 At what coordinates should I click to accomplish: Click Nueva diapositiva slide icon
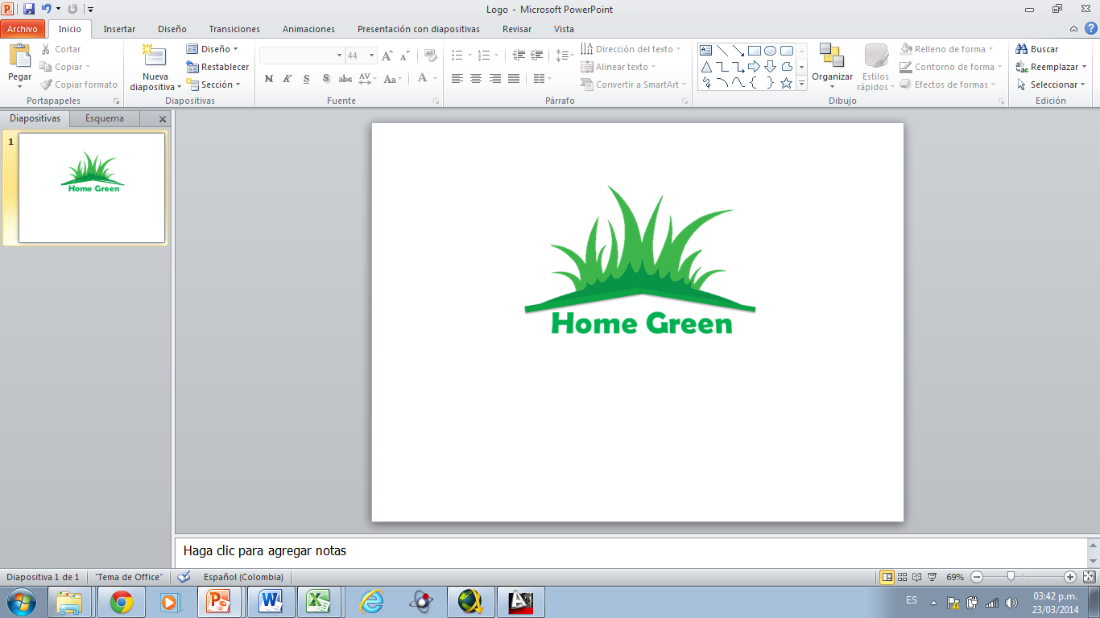tap(154, 56)
